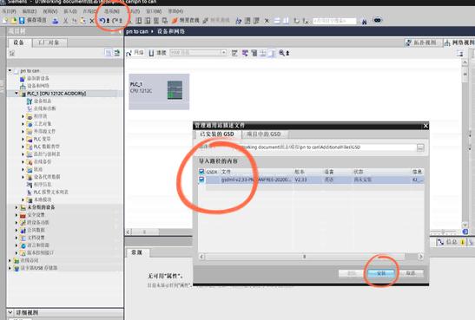
Task: Toggle the checkbox for the gsdml-v2.33 file row
Action: click(x=201, y=180)
